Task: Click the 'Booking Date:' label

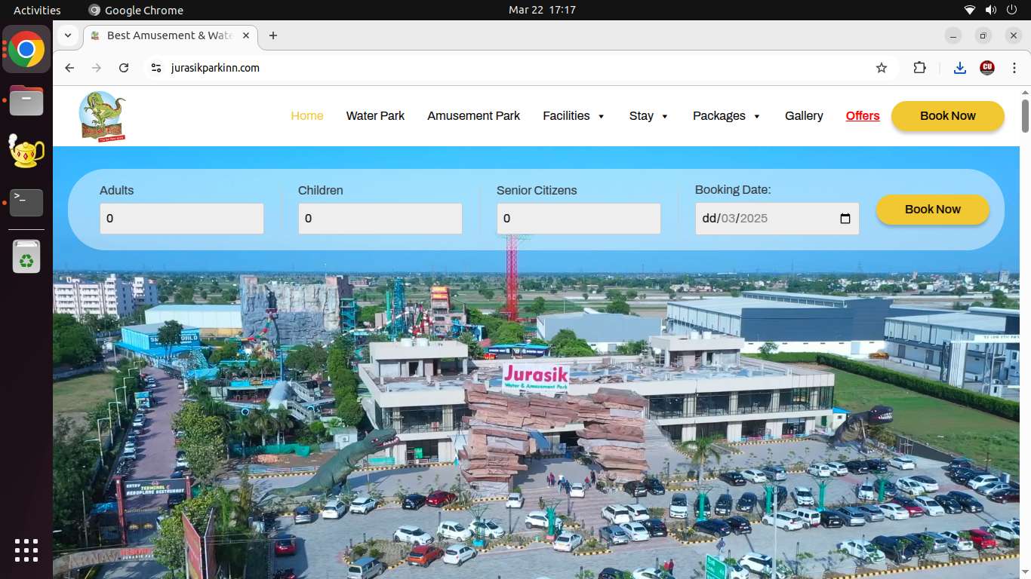Action: tap(733, 190)
